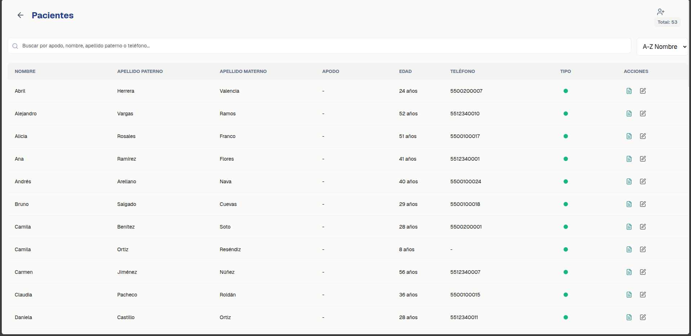Viewport: 691px width, 336px height.
Task: Open Daniela Castillo's record document
Action: pos(629,317)
